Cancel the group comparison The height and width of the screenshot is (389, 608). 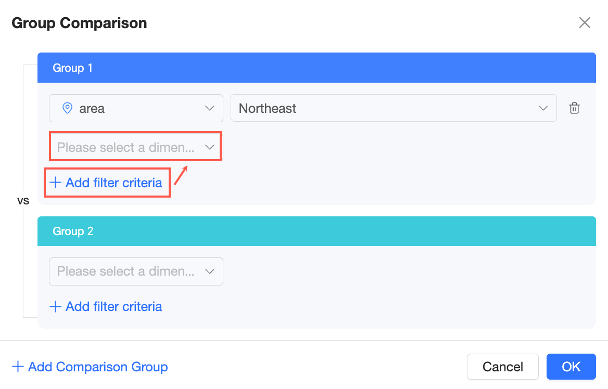pyautogui.click(x=502, y=367)
